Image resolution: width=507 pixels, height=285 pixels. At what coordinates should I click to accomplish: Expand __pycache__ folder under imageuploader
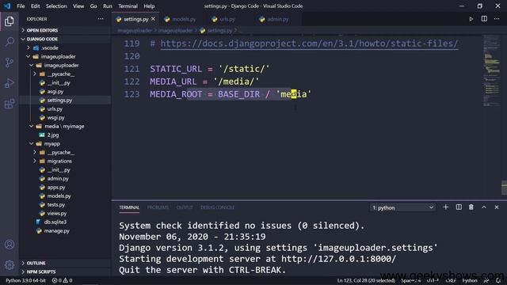61,74
